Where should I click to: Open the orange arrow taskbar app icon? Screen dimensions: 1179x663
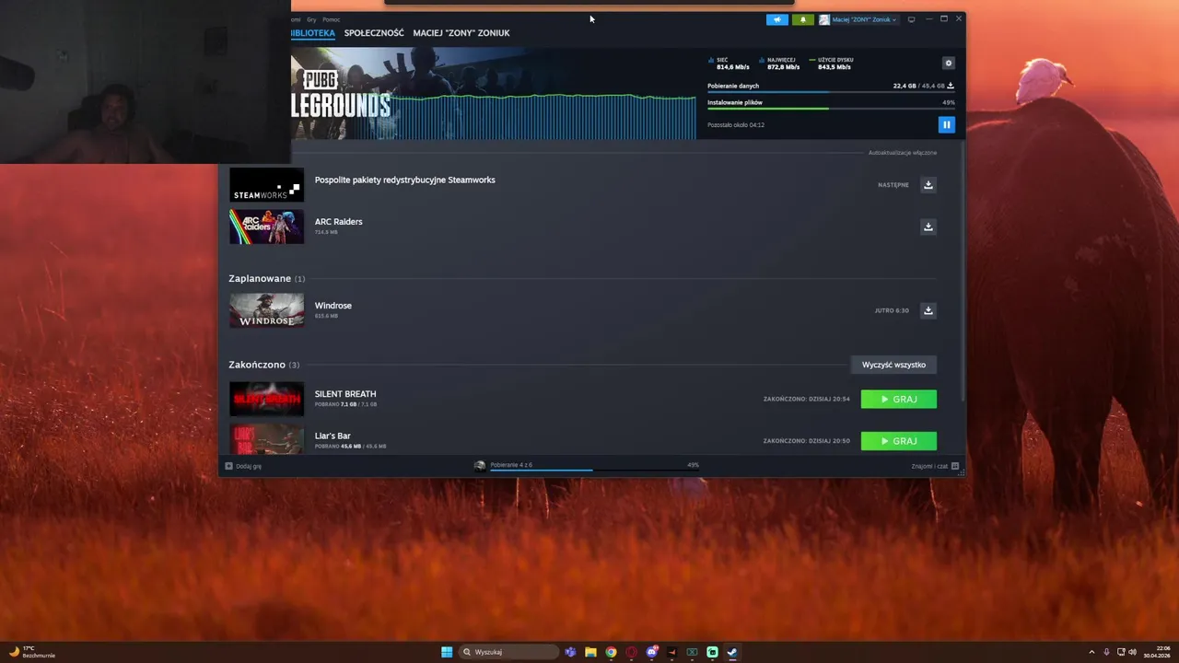(x=671, y=652)
